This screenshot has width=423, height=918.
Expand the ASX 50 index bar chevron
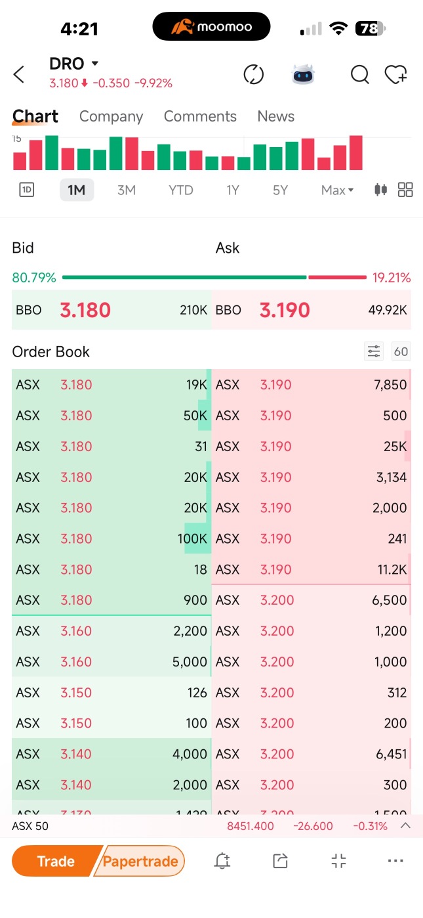(405, 825)
